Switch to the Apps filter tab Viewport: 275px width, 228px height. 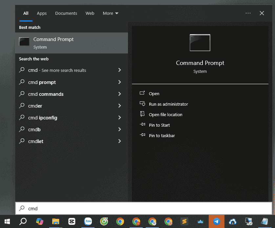[42, 13]
